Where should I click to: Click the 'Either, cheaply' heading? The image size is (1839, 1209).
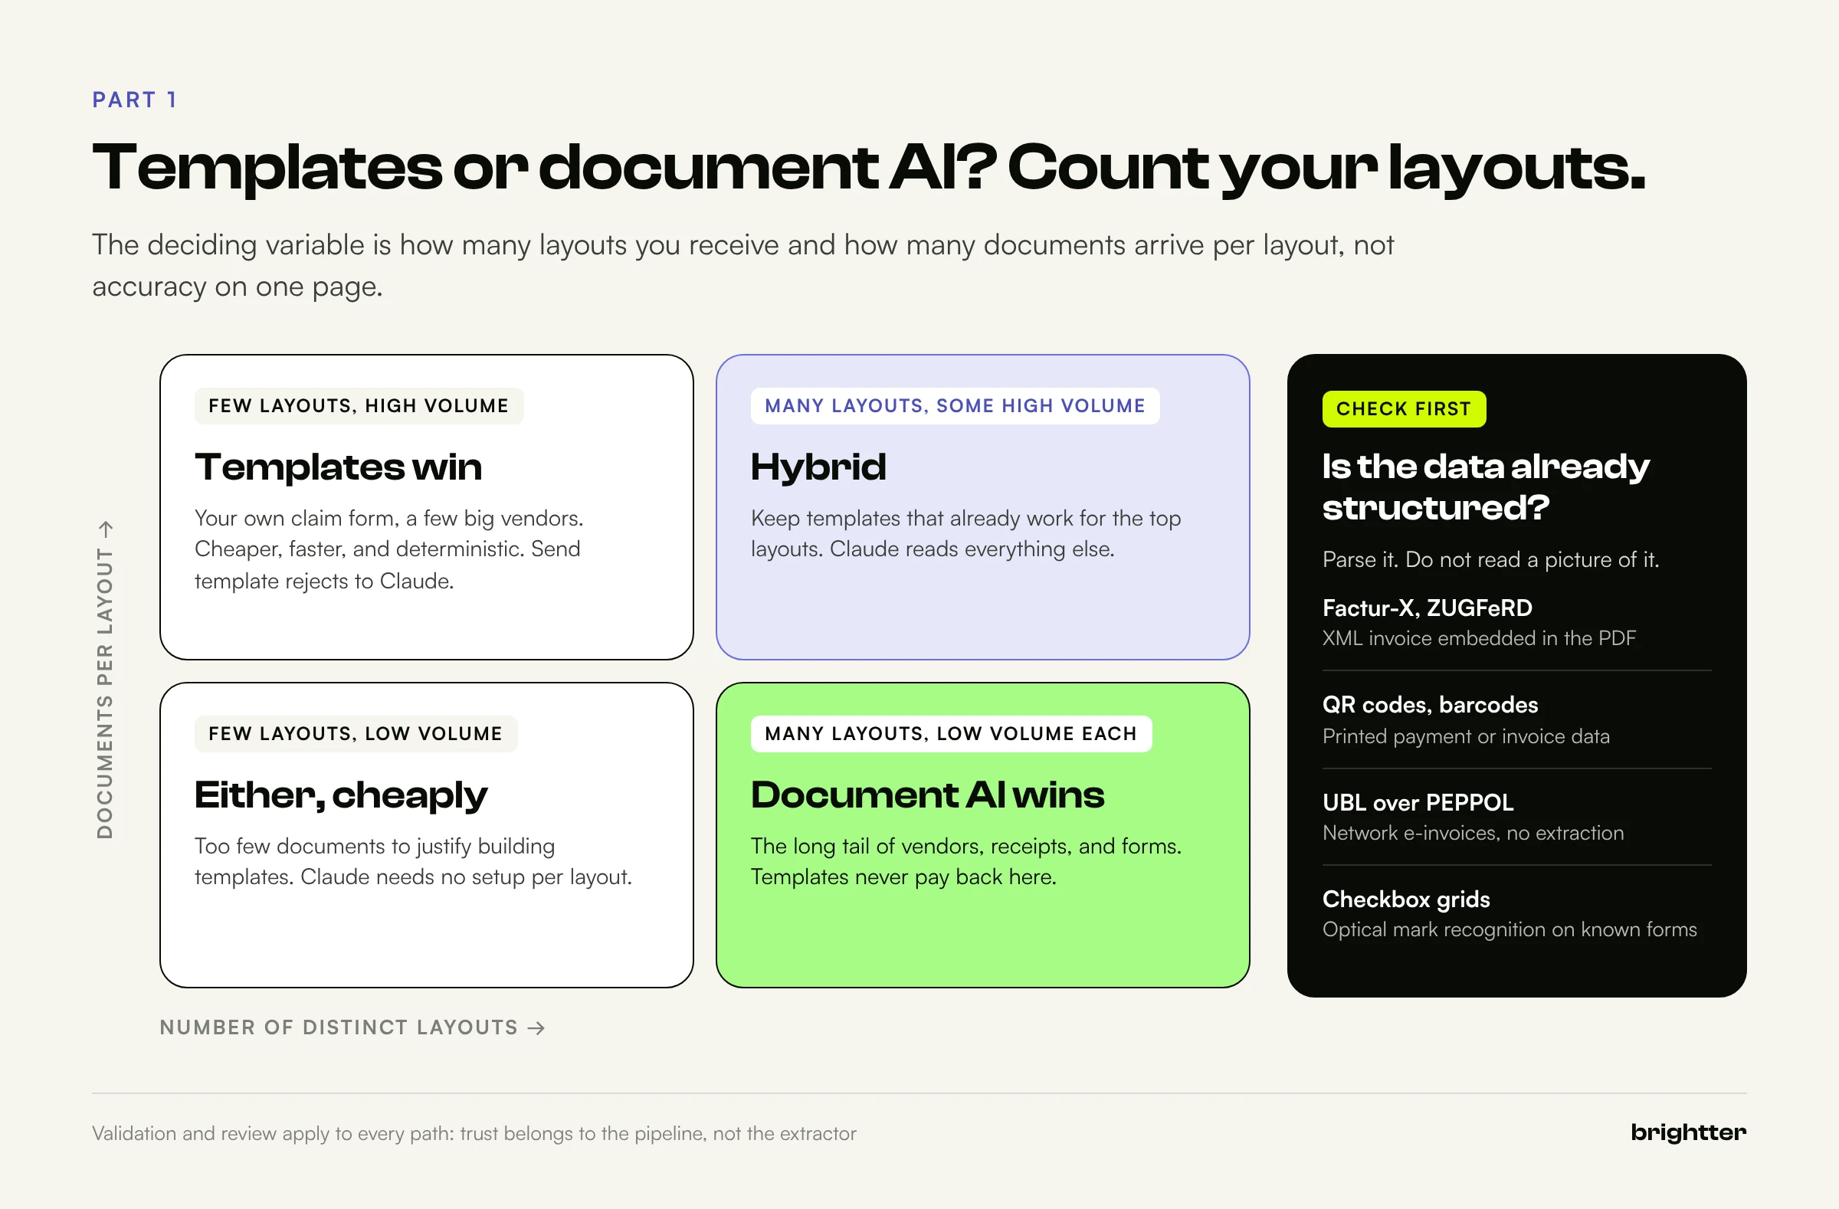[341, 796]
